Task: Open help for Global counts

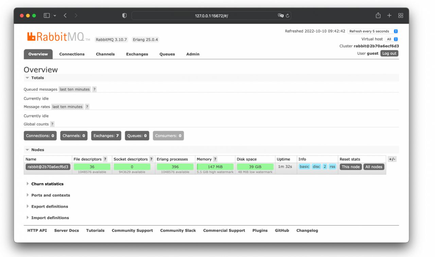Action: coord(52,124)
